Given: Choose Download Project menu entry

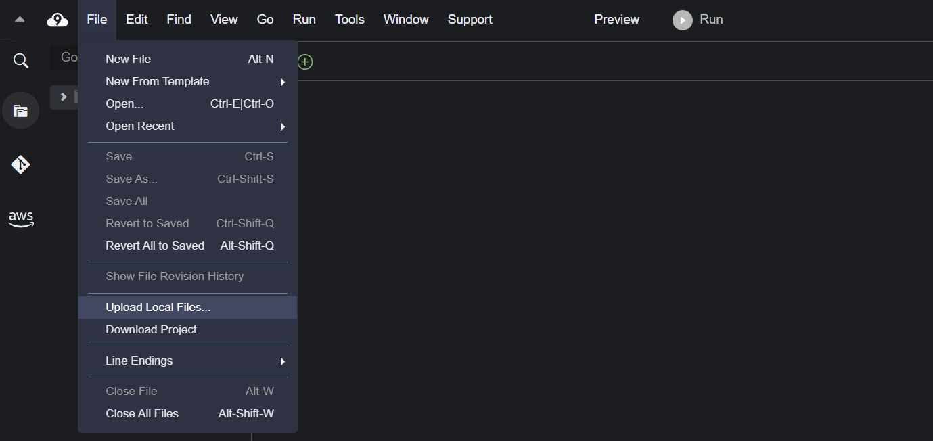Looking at the screenshot, I should tap(152, 330).
